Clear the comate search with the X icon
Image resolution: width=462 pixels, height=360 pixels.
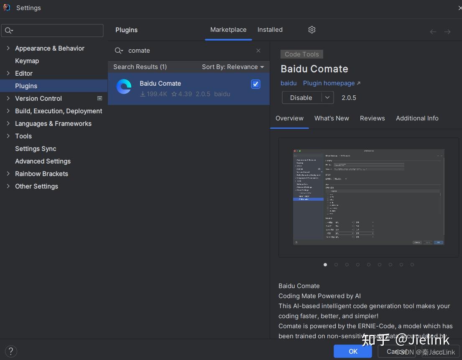[258, 51]
